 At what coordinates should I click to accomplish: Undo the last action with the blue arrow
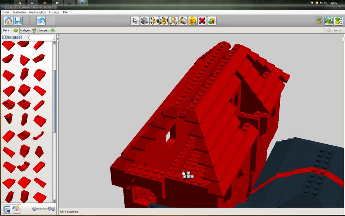41,21
